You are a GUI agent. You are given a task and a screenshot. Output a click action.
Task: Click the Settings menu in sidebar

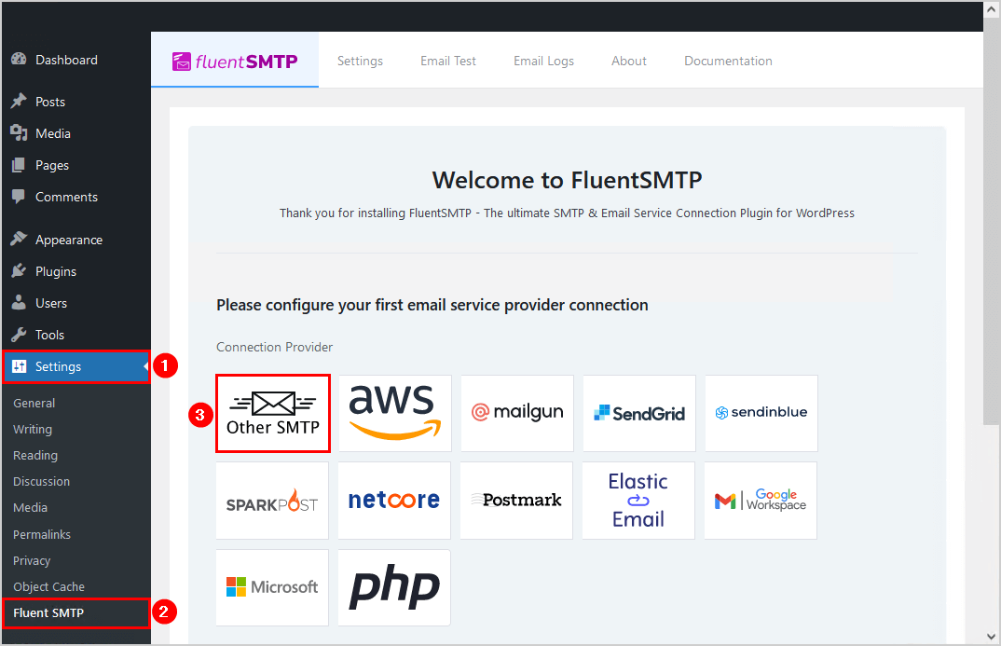(75, 366)
